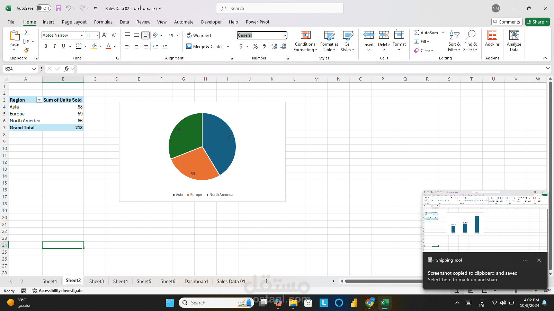This screenshot has width=554, height=311.
Task: Open Cell Styles gallery
Action: pyautogui.click(x=348, y=41)
